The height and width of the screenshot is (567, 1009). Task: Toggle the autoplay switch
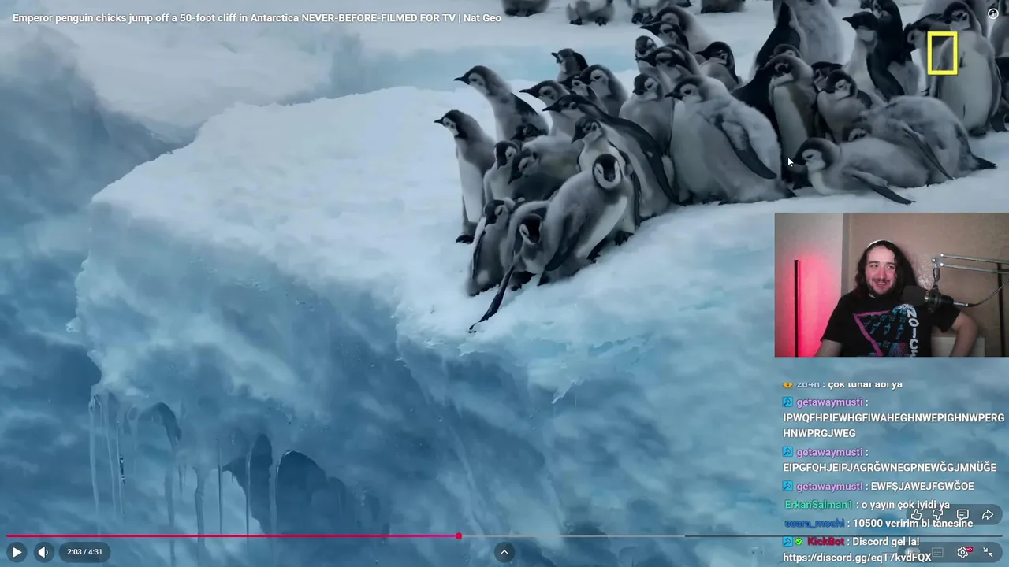[x=912, y=552]
